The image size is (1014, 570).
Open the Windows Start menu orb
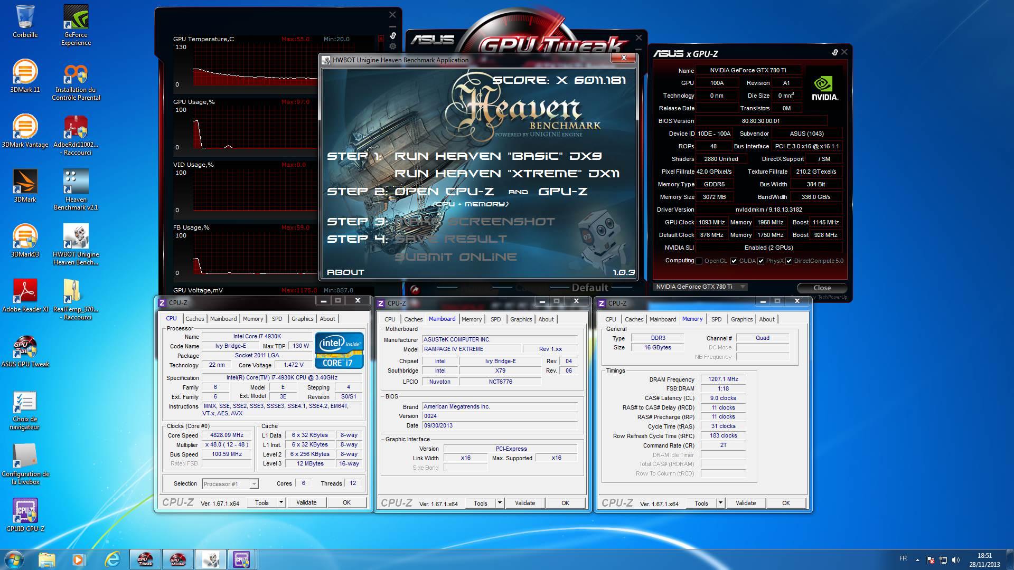pyautogui.click(x=14, y=559)
